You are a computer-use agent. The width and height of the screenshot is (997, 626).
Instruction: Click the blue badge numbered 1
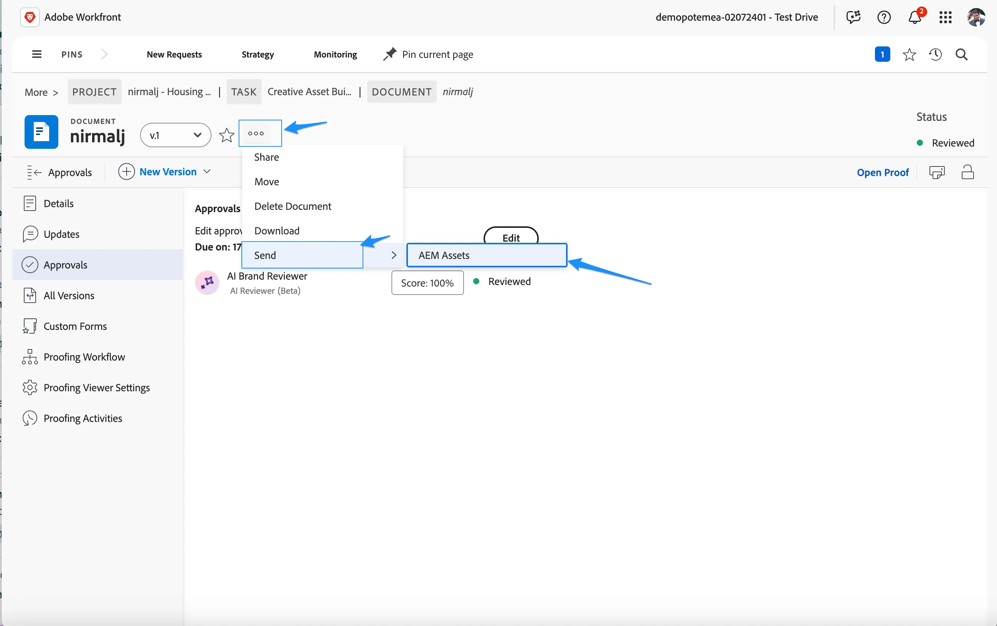click(882, 54)
